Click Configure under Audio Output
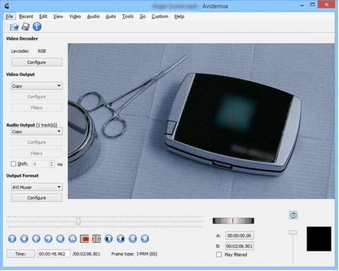339x271 pixels. [x=37, y=142]
